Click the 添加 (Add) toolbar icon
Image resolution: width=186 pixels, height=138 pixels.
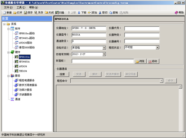[x=90, y=13]
